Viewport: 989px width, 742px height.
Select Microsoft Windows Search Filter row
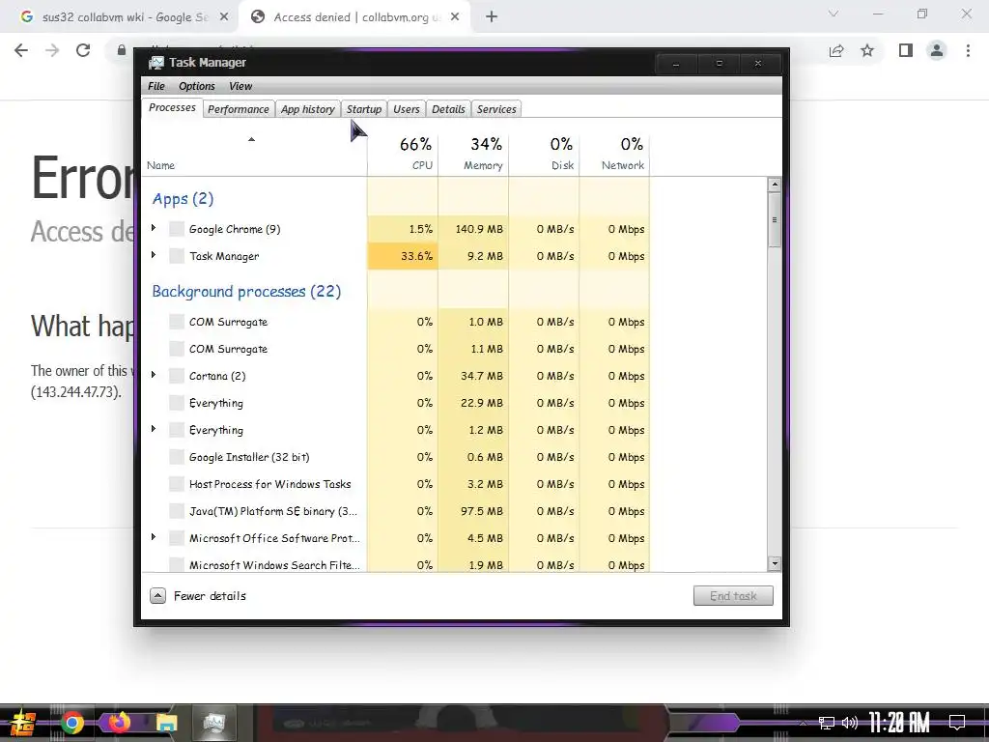click(396, 563)
